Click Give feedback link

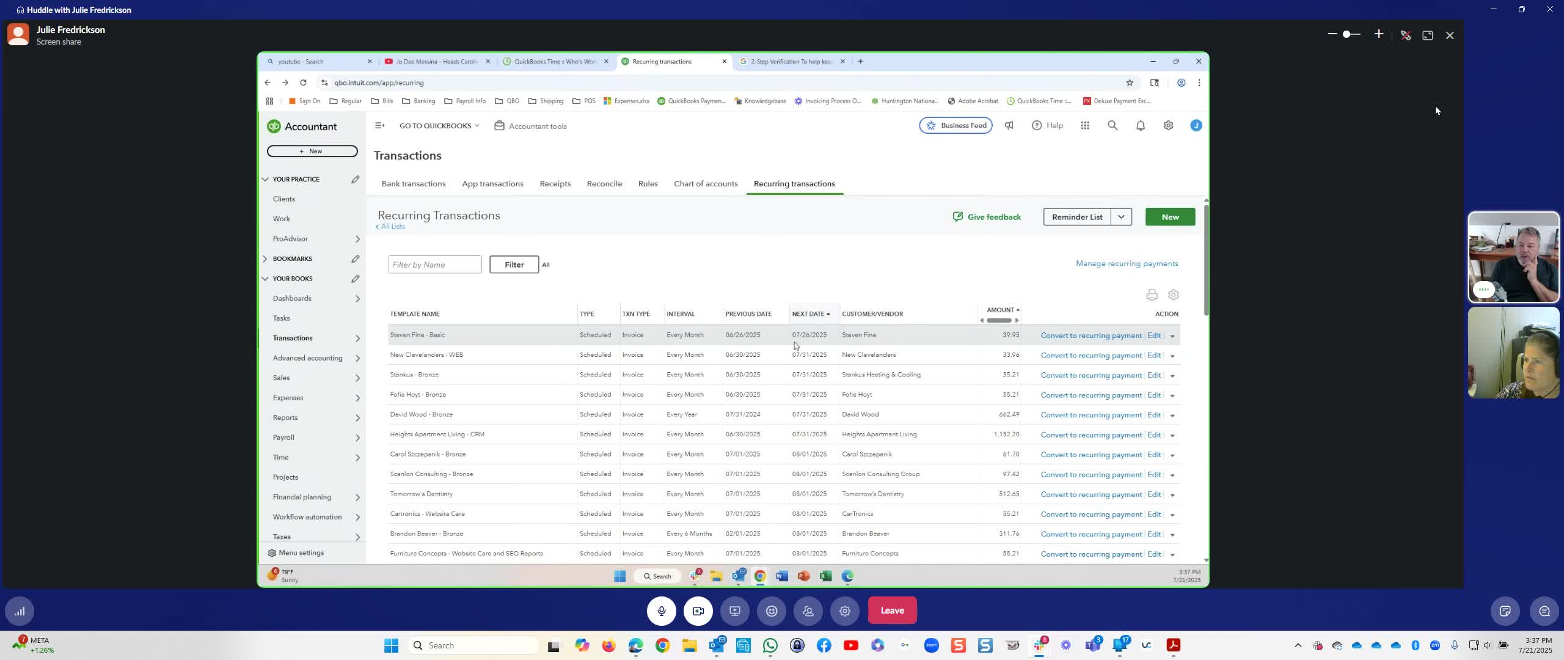tap(987, 217)
